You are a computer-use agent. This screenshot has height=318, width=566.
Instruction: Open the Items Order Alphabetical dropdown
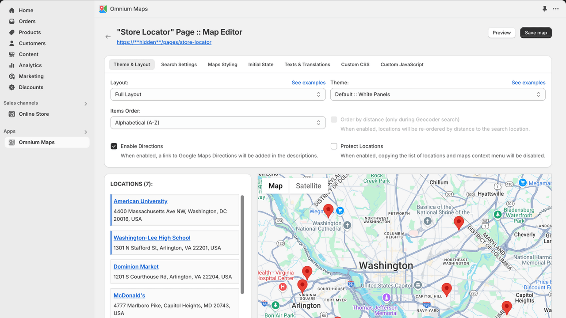[218, 123]
